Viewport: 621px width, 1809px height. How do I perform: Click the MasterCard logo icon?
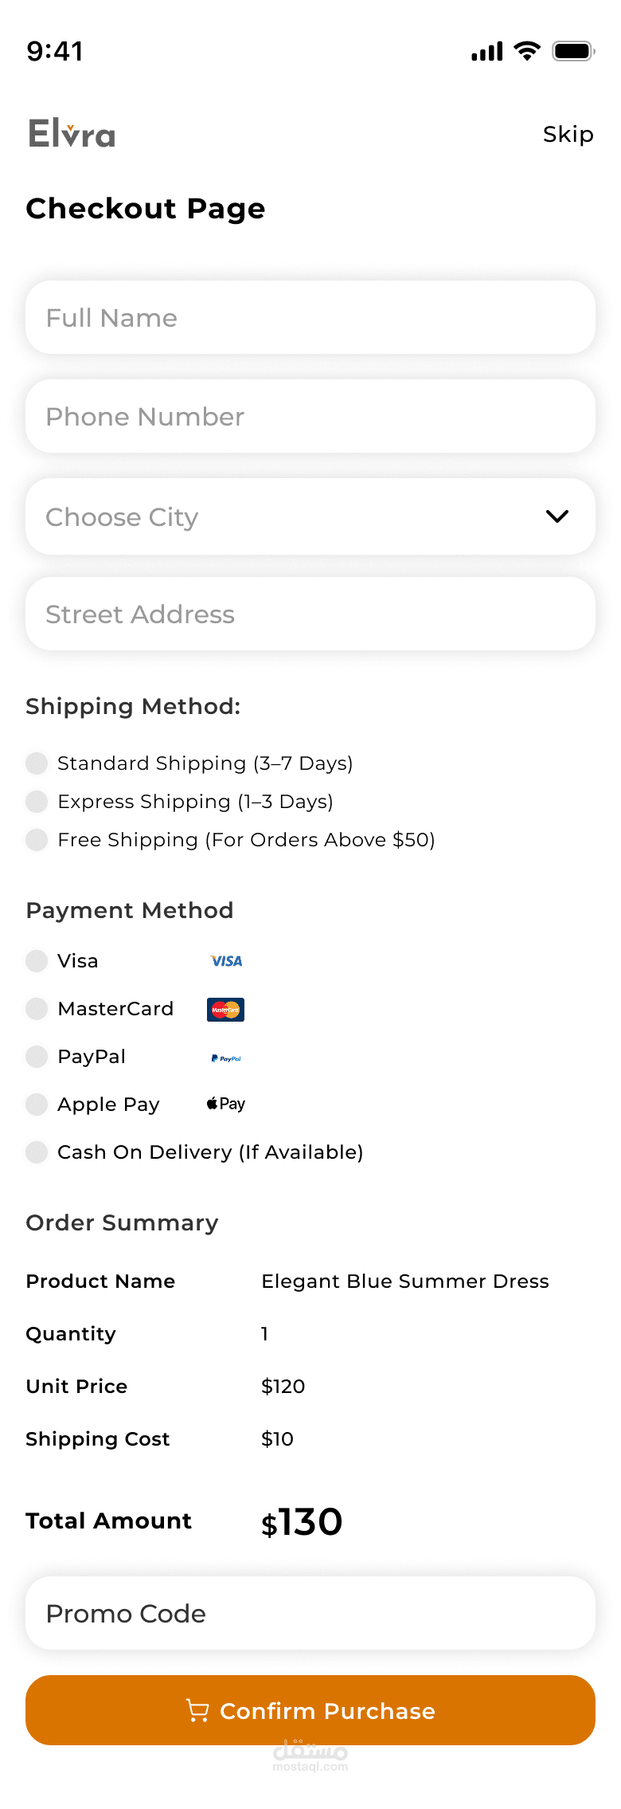tap(225, 1010)
